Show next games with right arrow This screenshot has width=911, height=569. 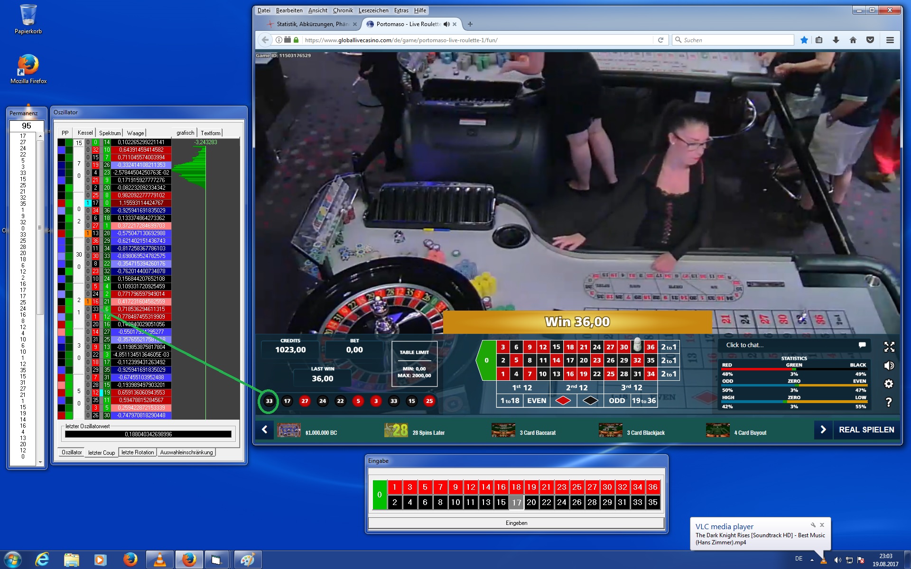[823, 430]
